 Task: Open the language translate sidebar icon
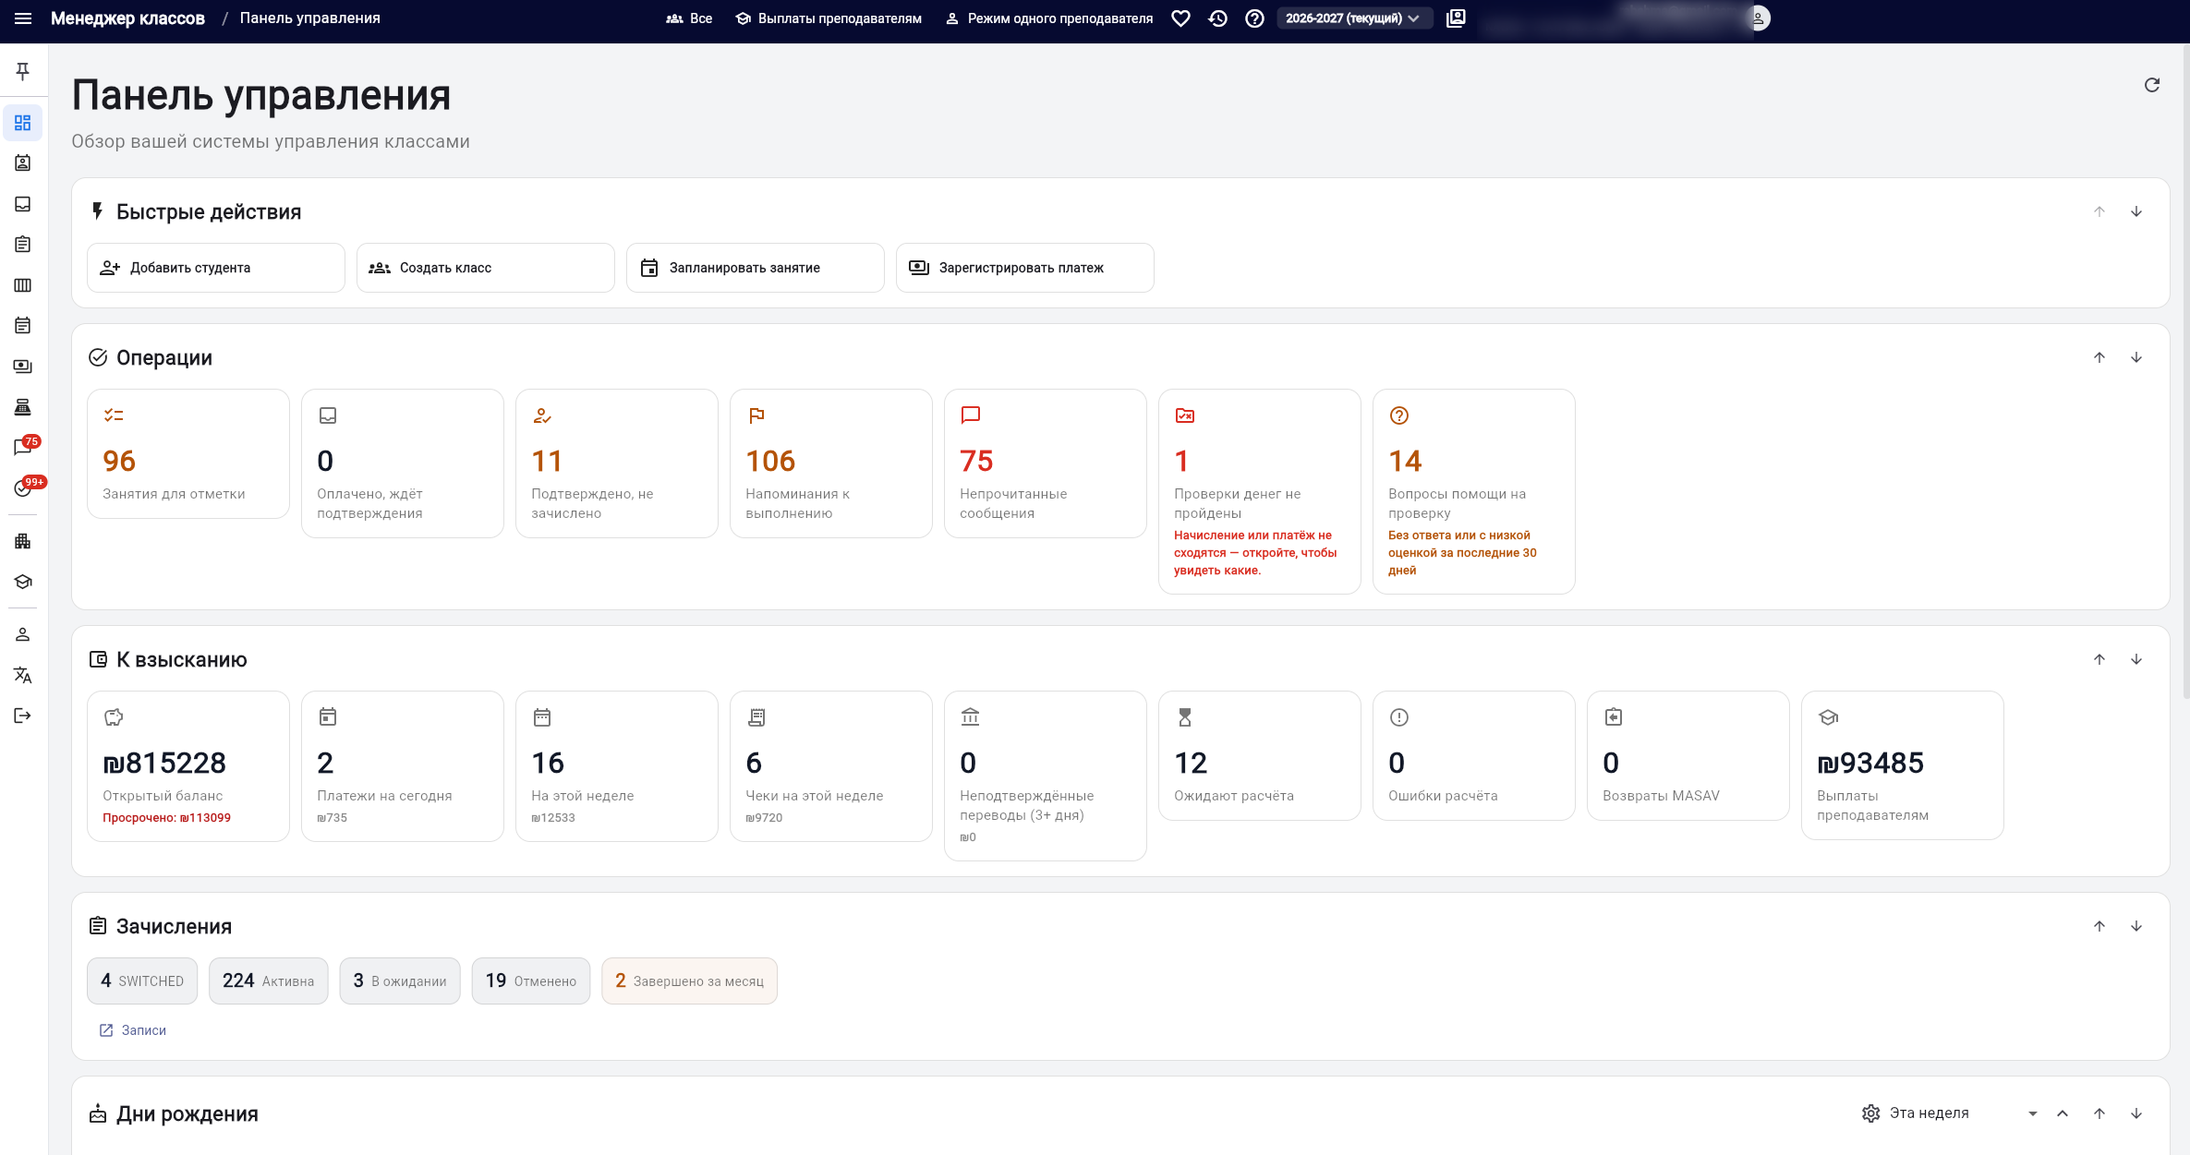(23, 675)
